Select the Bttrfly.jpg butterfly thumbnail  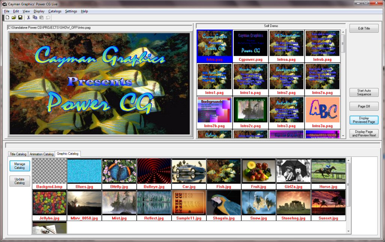pos(119,174)
